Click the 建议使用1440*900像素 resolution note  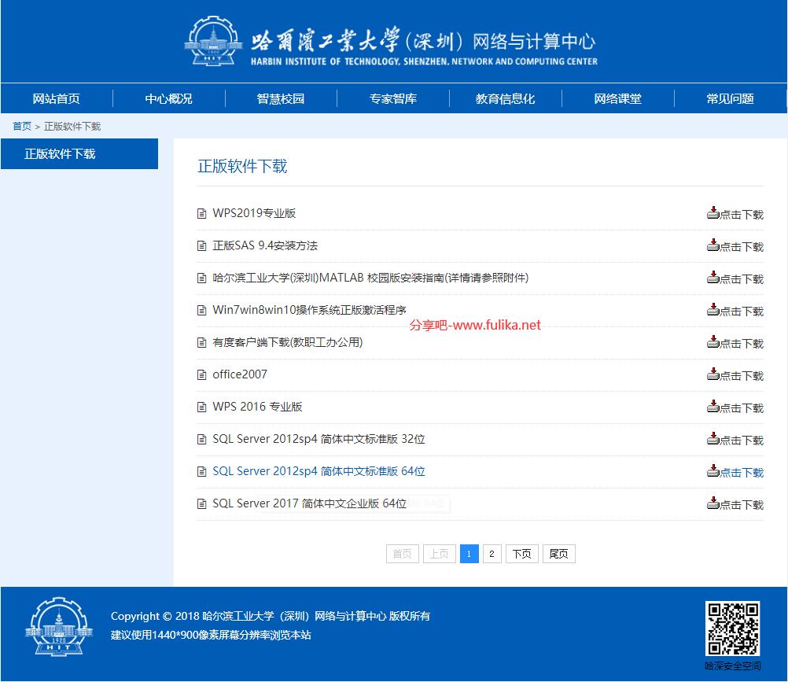211,636
